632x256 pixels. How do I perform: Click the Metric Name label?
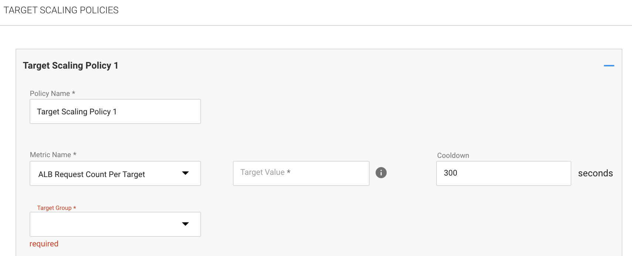pos(50,155)
